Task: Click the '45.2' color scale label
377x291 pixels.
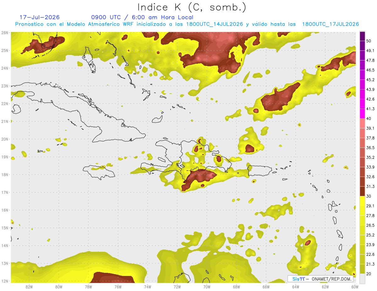Action: (x=370, y=80)
